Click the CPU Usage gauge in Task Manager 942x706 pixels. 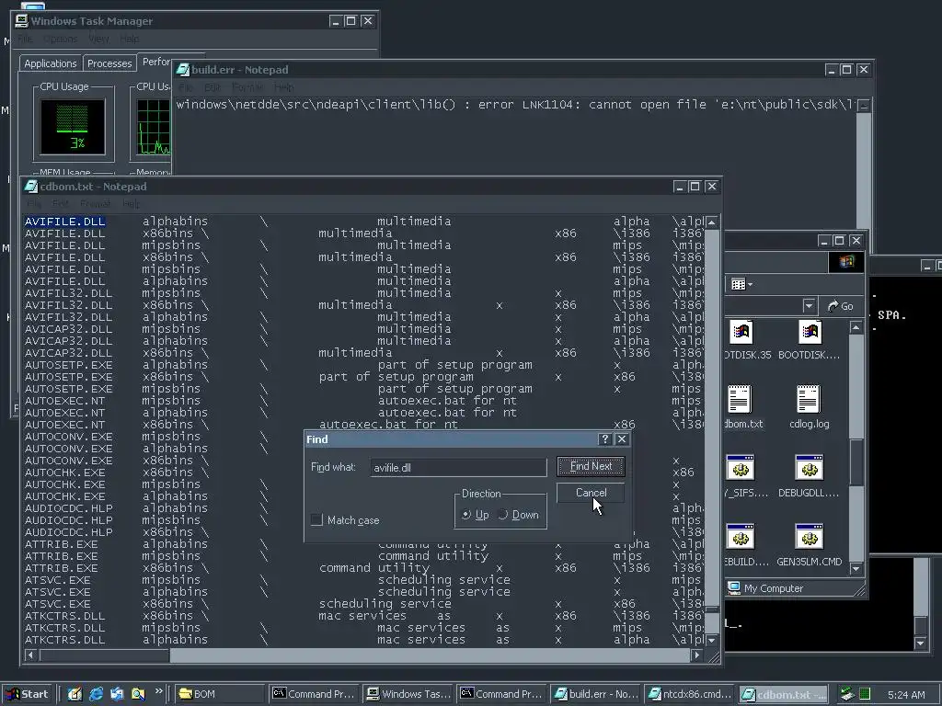pyautogui.click(x=73, y=127)
